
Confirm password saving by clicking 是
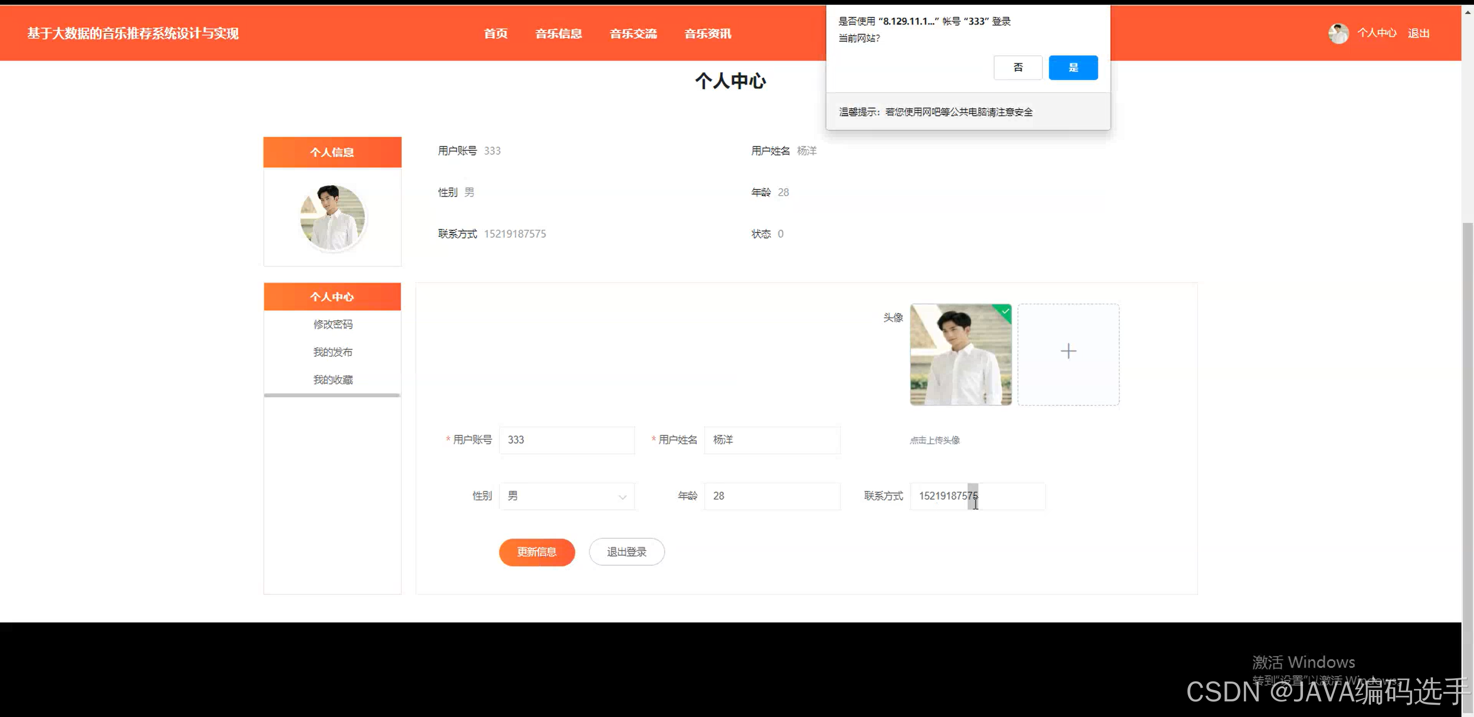click(x=1073, y=67)
